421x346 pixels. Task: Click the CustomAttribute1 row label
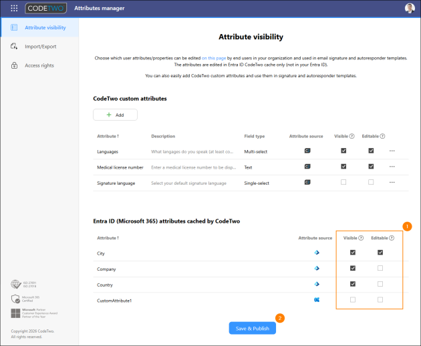(114, 301)
